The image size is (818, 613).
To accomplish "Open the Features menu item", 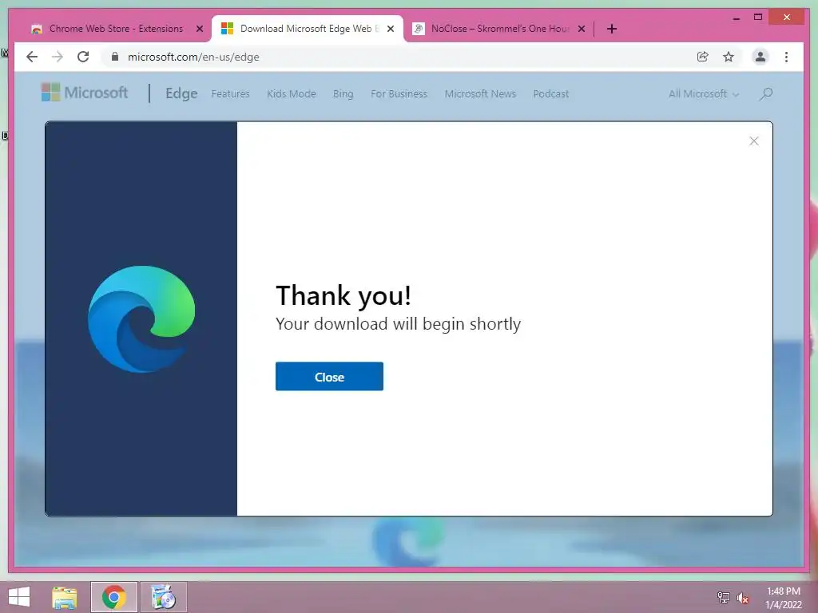I will (x=230, y=94).
